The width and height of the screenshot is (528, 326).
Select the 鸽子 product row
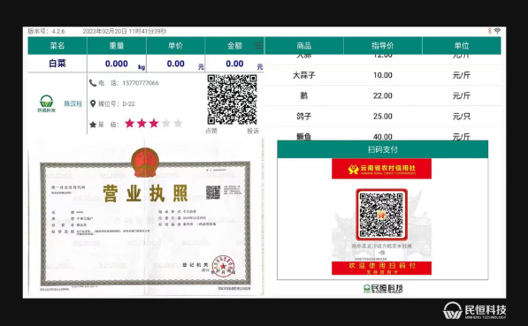point(383,117)
